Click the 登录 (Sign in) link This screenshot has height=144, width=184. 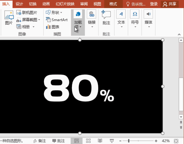[154, 4]
